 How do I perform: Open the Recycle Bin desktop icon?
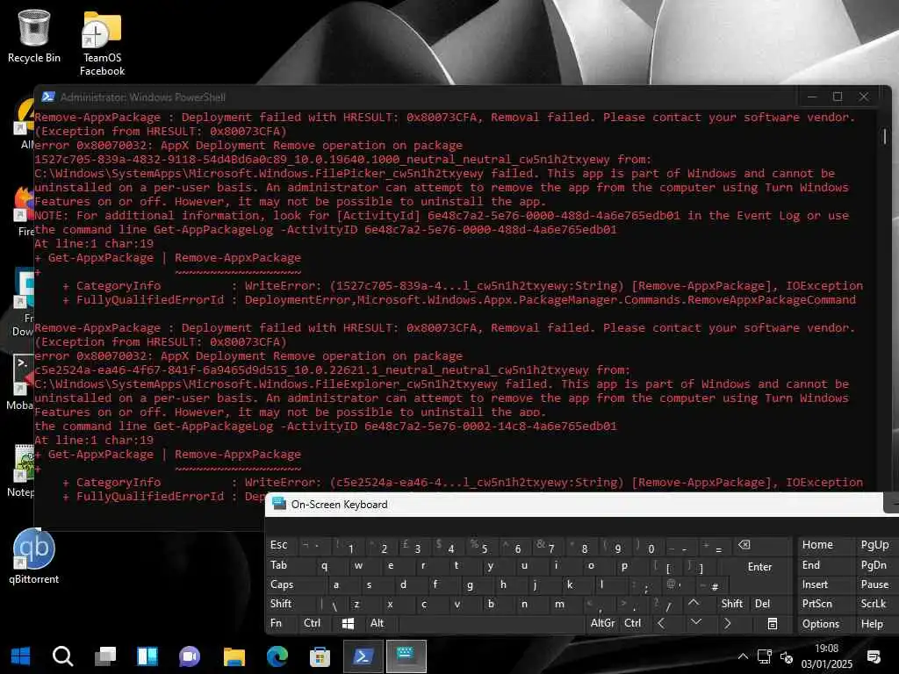(x=34, y=36)
